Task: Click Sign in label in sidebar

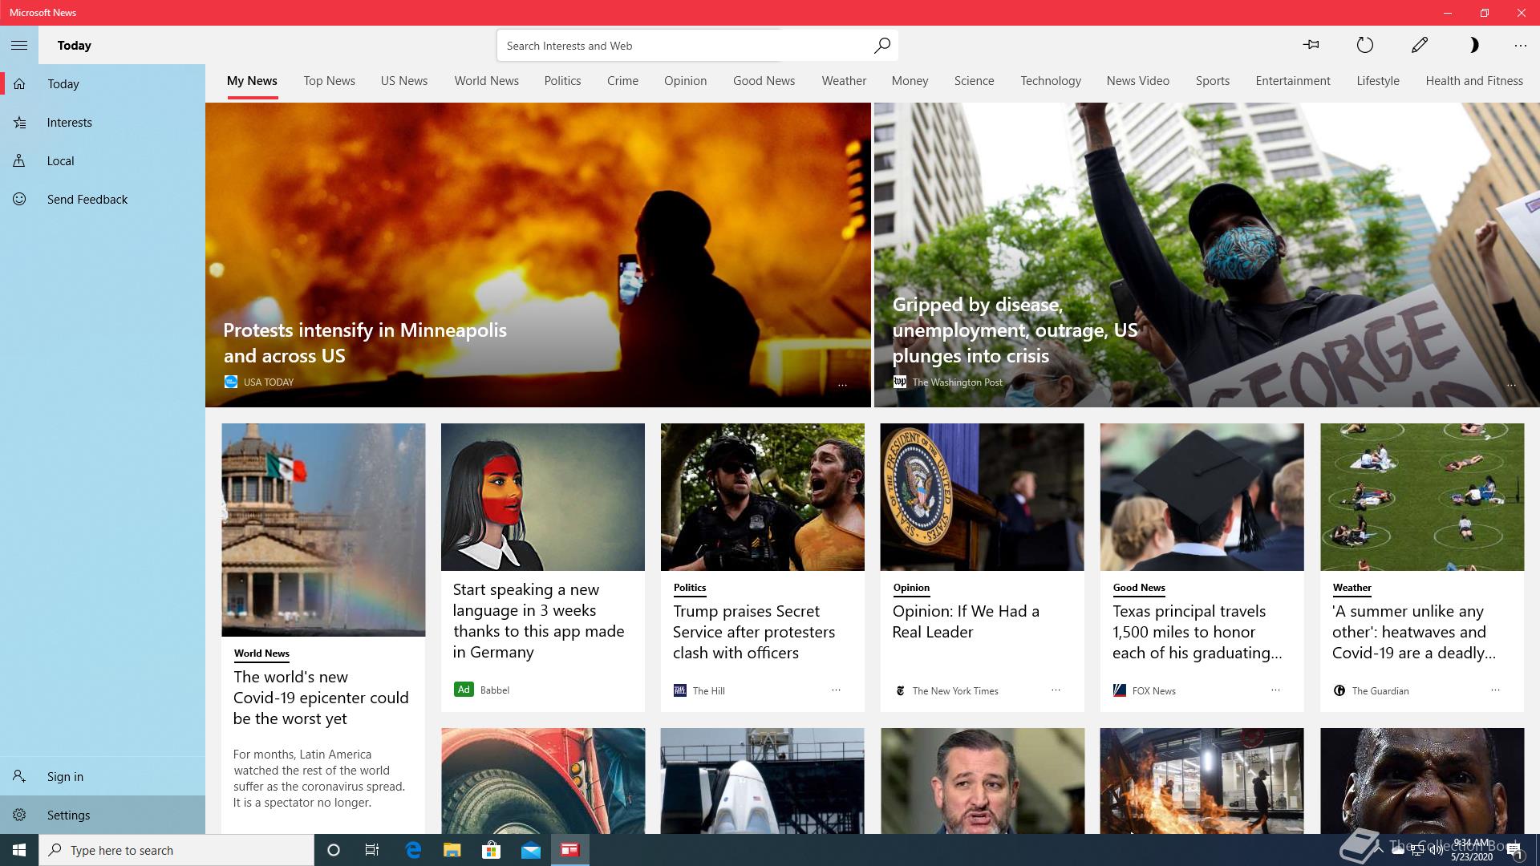Action: [x=65, y=776]
